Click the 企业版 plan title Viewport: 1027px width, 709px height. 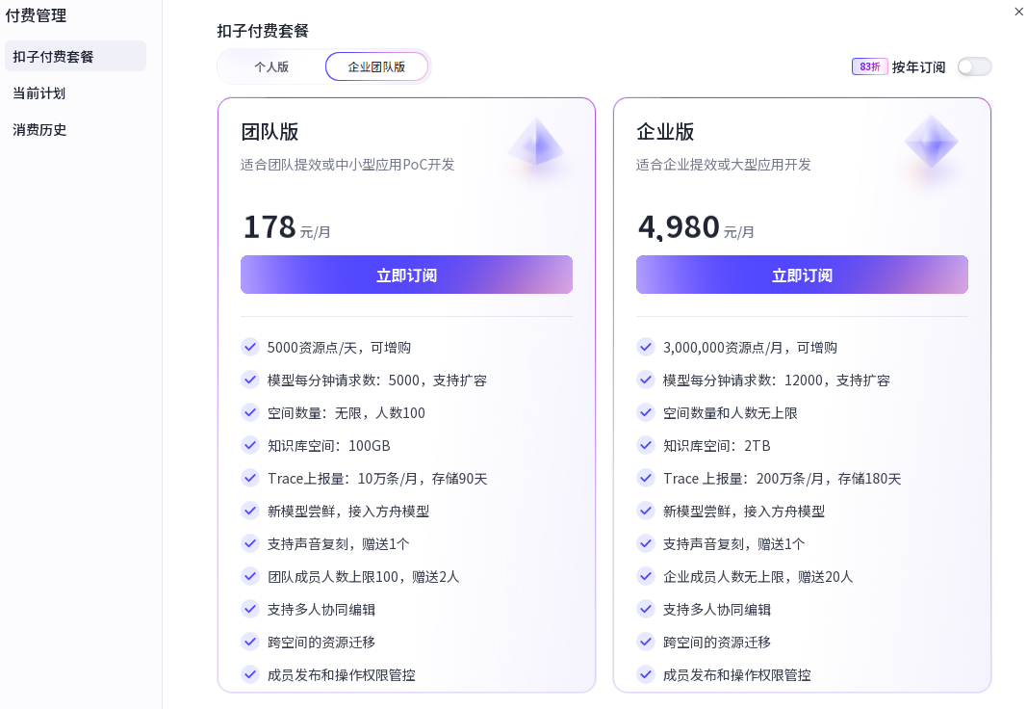point(665,132)
